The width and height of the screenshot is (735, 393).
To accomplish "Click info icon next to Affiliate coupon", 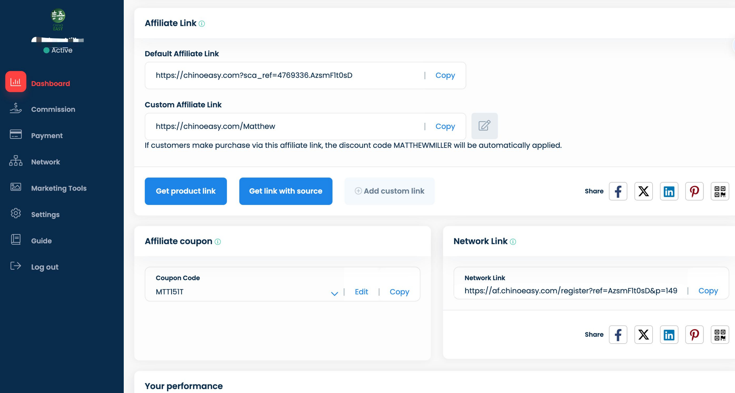I will pos(218,242).
